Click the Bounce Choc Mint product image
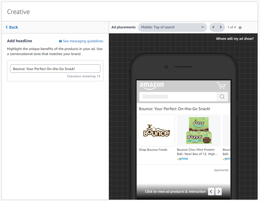Screen dimensions: 260x201 [x=199, y=130]
